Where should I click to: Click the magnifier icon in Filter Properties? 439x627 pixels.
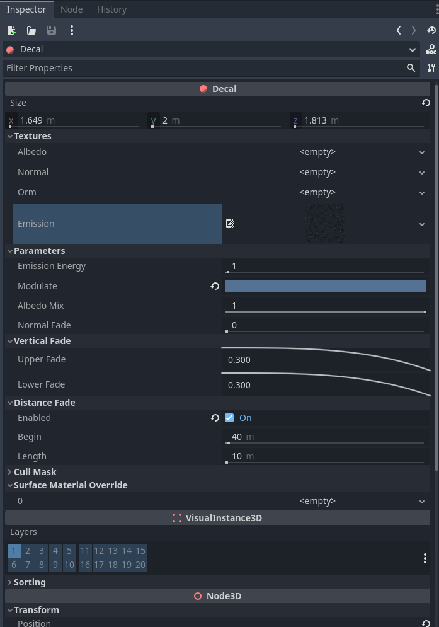[x=411, y=67]
